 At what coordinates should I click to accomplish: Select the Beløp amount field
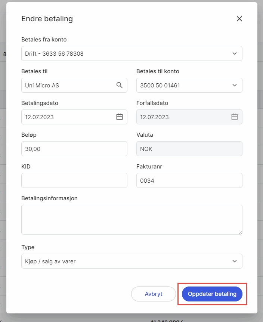coord(74,149)
